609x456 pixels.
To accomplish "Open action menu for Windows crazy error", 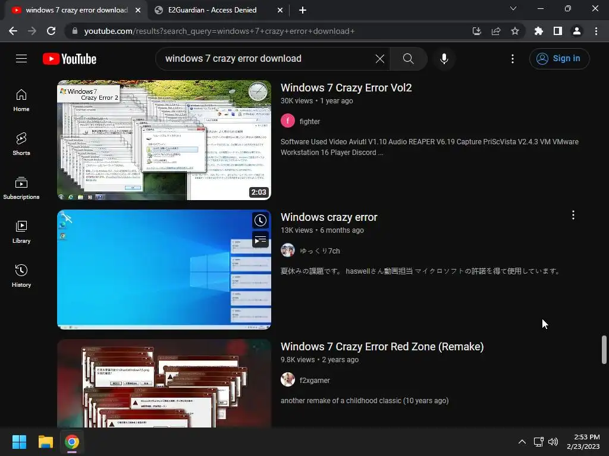I will click(573, 215).
